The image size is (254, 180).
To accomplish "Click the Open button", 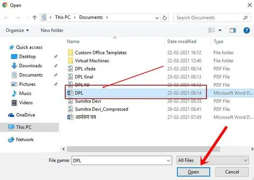I will click(194, 172).
